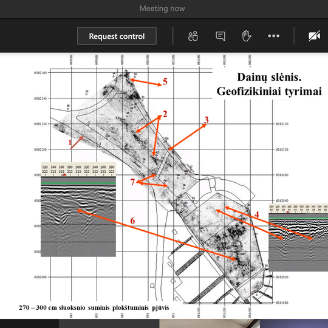Select the beige participant video tile

pos(210,323)
